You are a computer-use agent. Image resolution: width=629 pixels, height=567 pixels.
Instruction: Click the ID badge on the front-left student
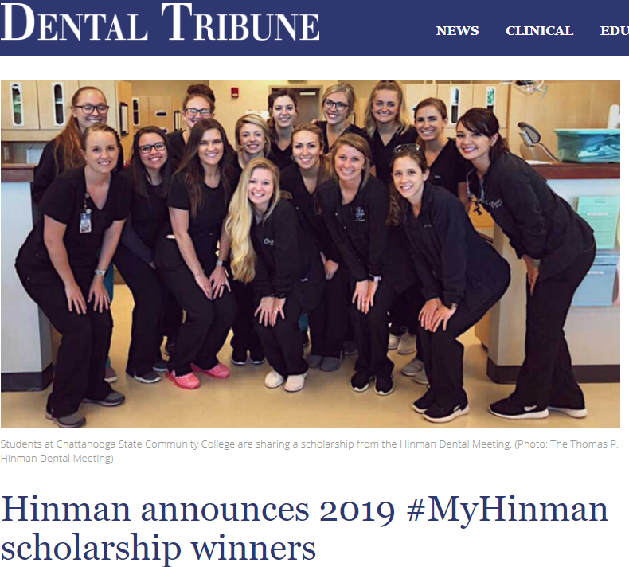pyautogui.click(x=85, y=221)
